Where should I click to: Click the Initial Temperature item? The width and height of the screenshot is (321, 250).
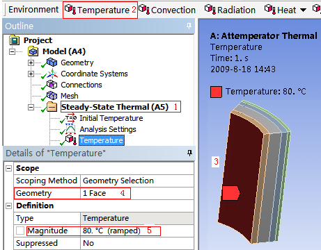coord(111,118)
